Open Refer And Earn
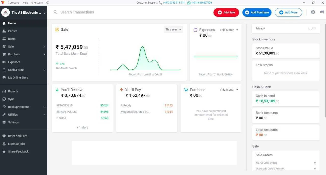The height and width of the screenshot is (175, 326). coord(18,136)
